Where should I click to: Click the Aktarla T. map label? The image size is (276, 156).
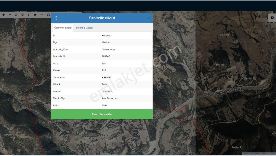click(x=248, y=78)
